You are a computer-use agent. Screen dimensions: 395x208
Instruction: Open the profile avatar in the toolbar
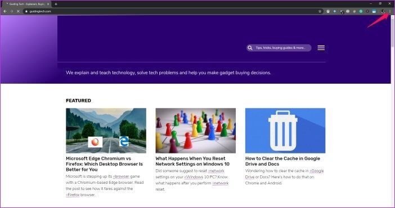pos(383,11)
